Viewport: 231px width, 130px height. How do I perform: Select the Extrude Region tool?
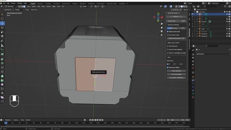pos(2,55)
